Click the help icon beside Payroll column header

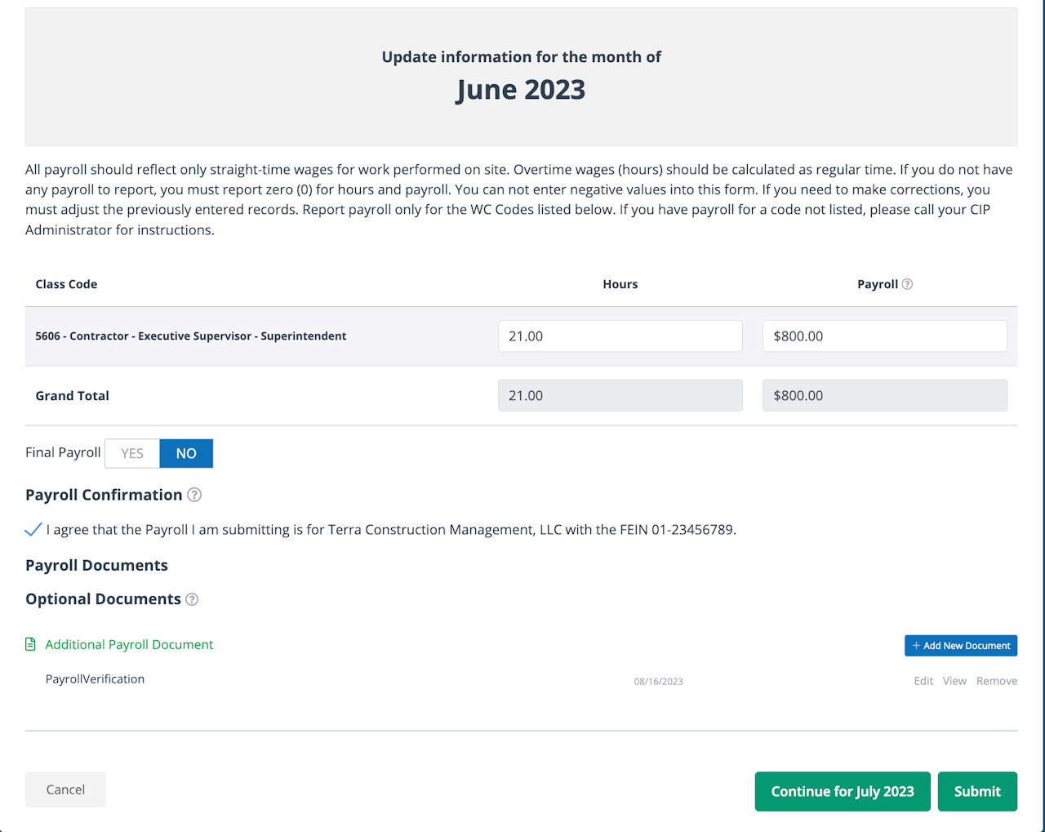point(907,284)
